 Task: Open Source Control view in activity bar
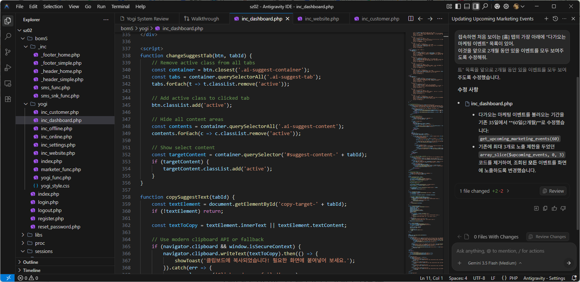[7, 52]
